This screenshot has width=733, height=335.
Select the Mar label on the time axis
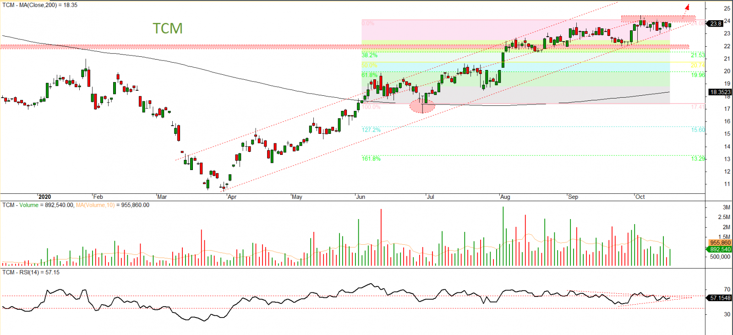pyautogui.click(x=162, y=197)
